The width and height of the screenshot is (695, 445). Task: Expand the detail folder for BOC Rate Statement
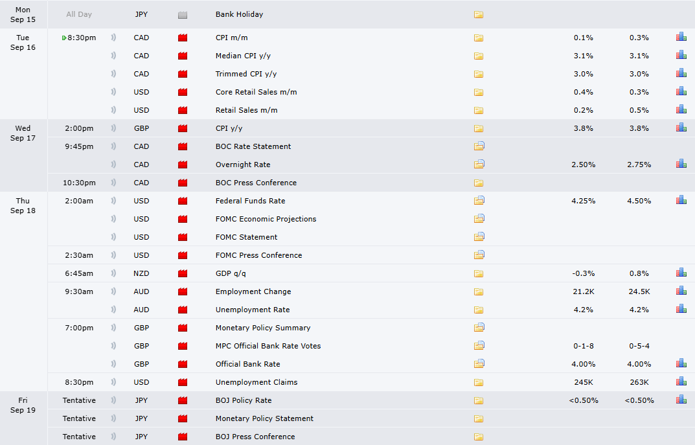click(x=479, y=146)
